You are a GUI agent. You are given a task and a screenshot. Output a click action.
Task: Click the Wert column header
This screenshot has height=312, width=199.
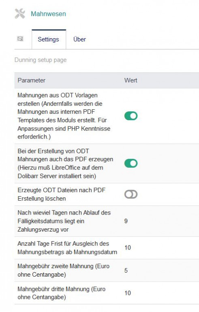[131, 80]
